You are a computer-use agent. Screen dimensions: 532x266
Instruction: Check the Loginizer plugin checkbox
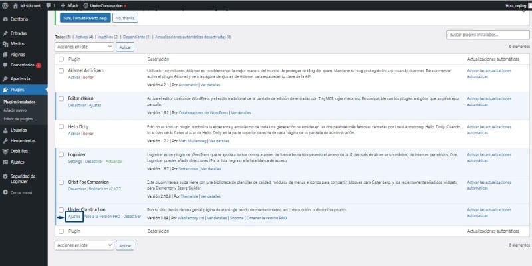61,154
